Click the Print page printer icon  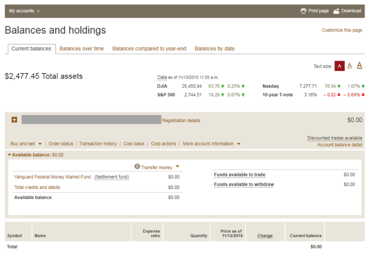coord(303,11)
